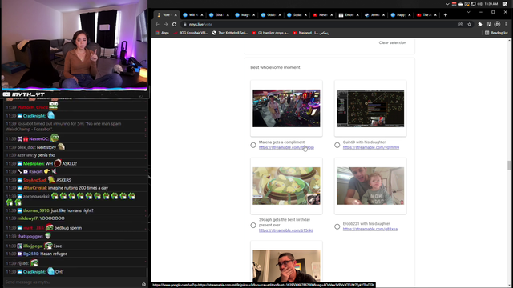The image size is (513, 288).
Task: Select Erobb221 with his daughter option
Action: coord(337,226)
